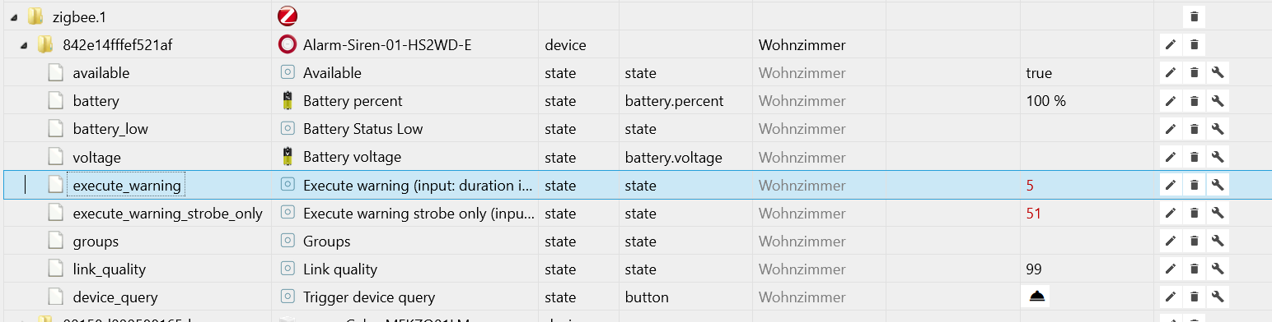
Task: Collapse the zigbee.1 tree node
Action: pos(14,17)
